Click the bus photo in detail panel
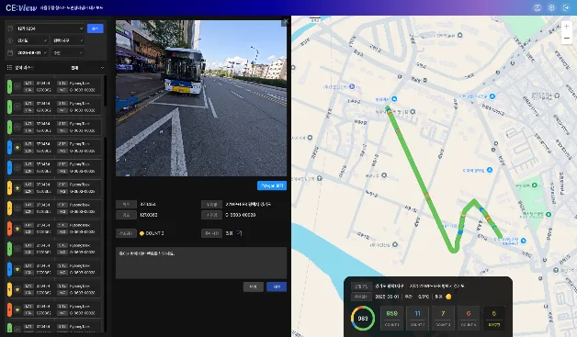This screenshot has height=337, width=577. [201, 98]
